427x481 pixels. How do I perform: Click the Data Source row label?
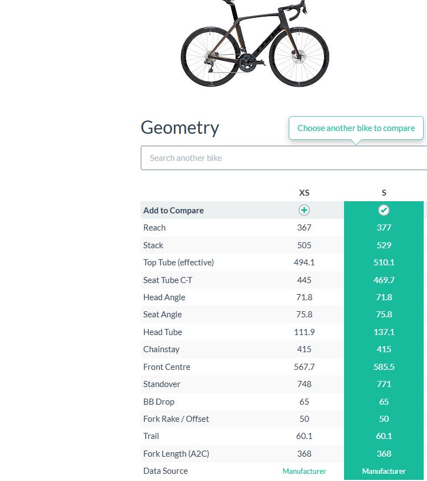click(x=165, y=471)
